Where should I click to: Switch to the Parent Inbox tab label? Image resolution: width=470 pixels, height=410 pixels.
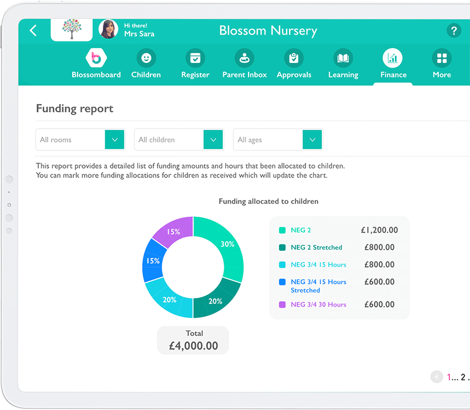[244, 75]
